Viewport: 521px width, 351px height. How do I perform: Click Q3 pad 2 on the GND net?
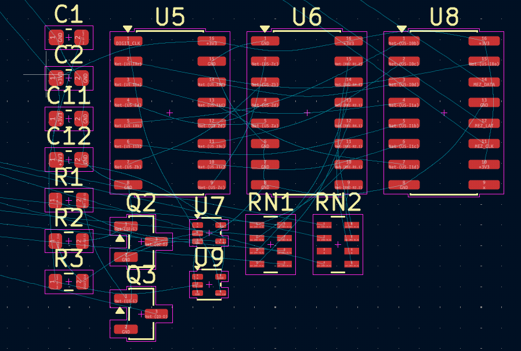126,330
